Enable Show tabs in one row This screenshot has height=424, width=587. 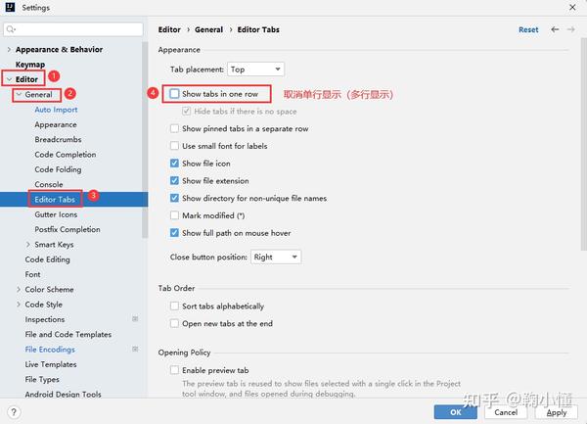pyautogui.click(x=174, y=94)
